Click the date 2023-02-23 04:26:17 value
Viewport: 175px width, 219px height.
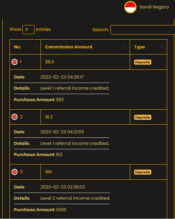[62, 77]
